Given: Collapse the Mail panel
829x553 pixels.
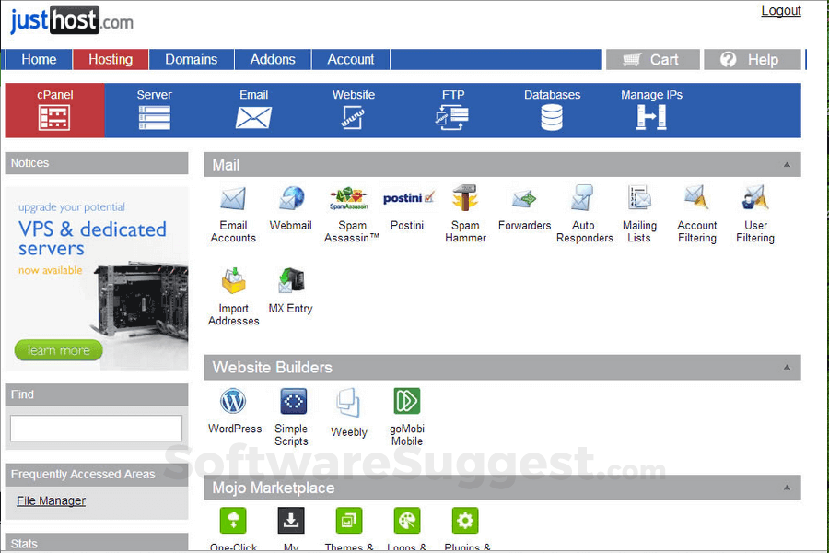Looking at the screenshot, I should 788,164.
